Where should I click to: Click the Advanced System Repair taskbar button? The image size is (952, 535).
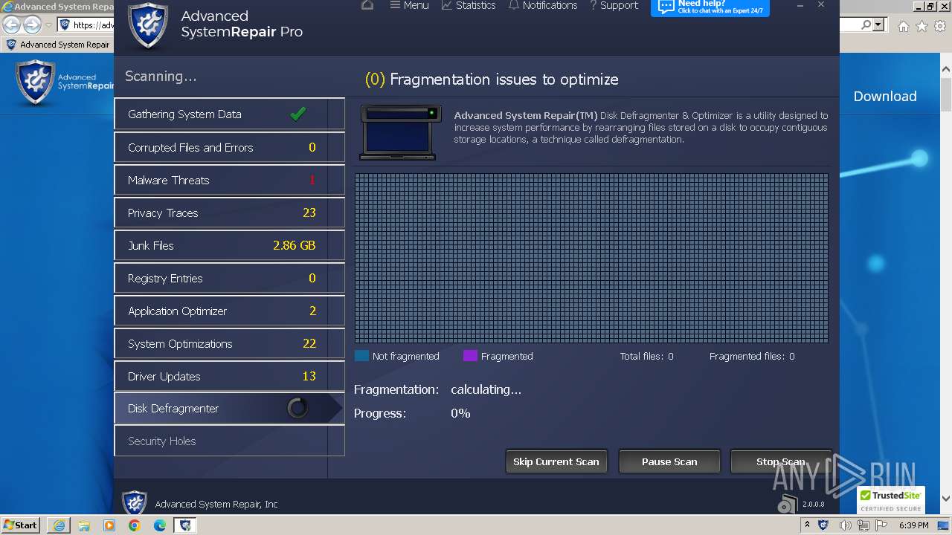185,525
